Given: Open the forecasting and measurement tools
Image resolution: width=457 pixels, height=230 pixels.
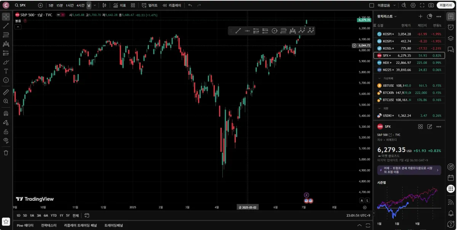Looking at the screenshot, I should pos(6,53).
